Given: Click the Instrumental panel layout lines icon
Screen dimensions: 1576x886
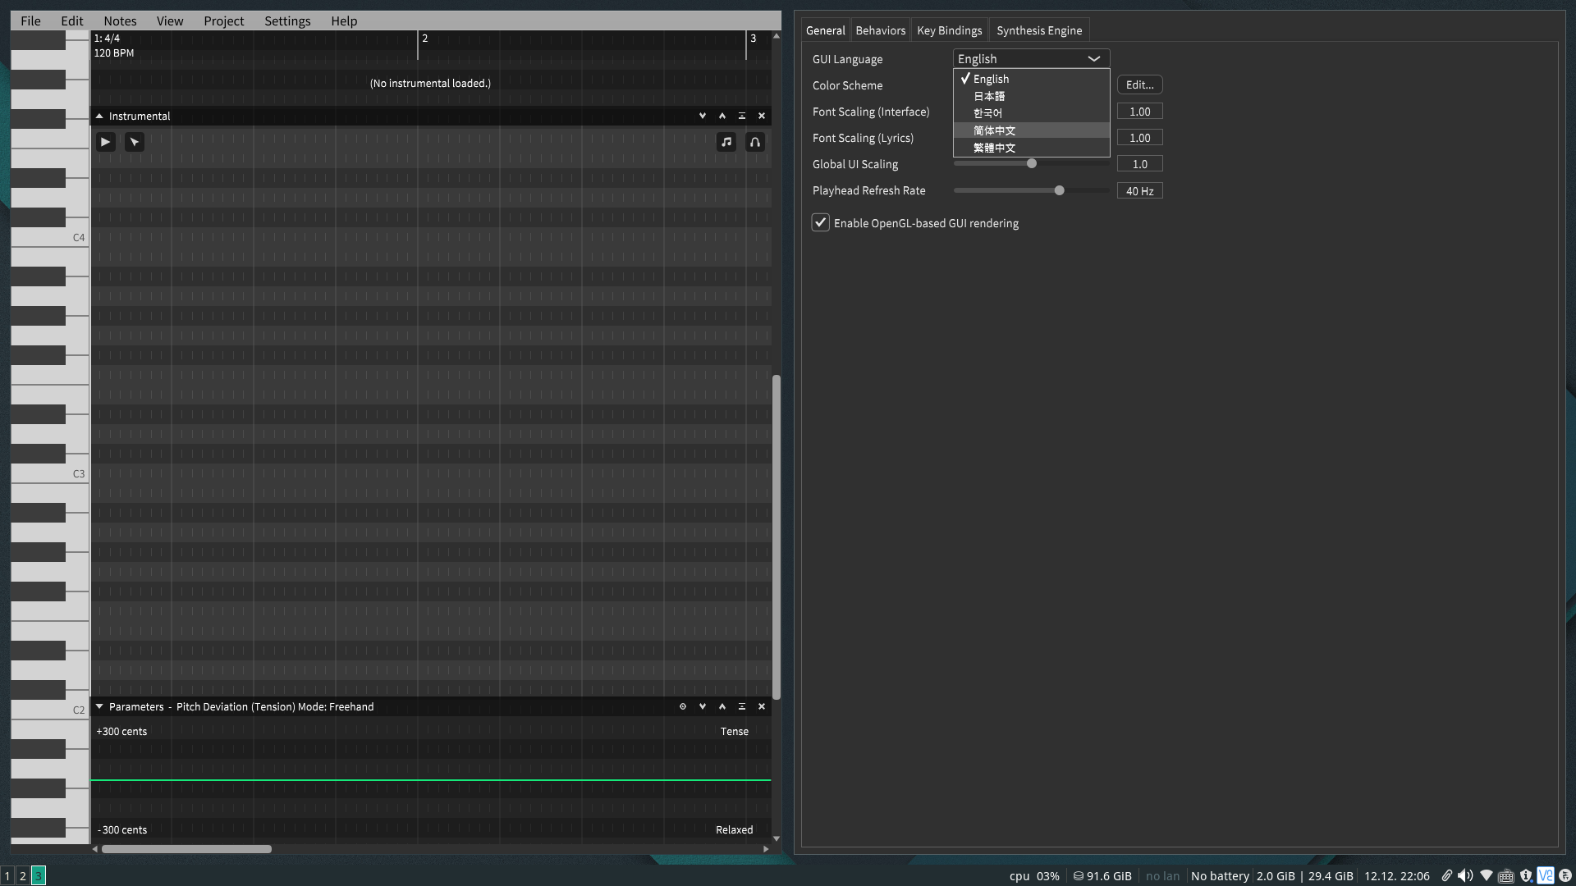Looking at the screenshot, I should coord(742,116).
